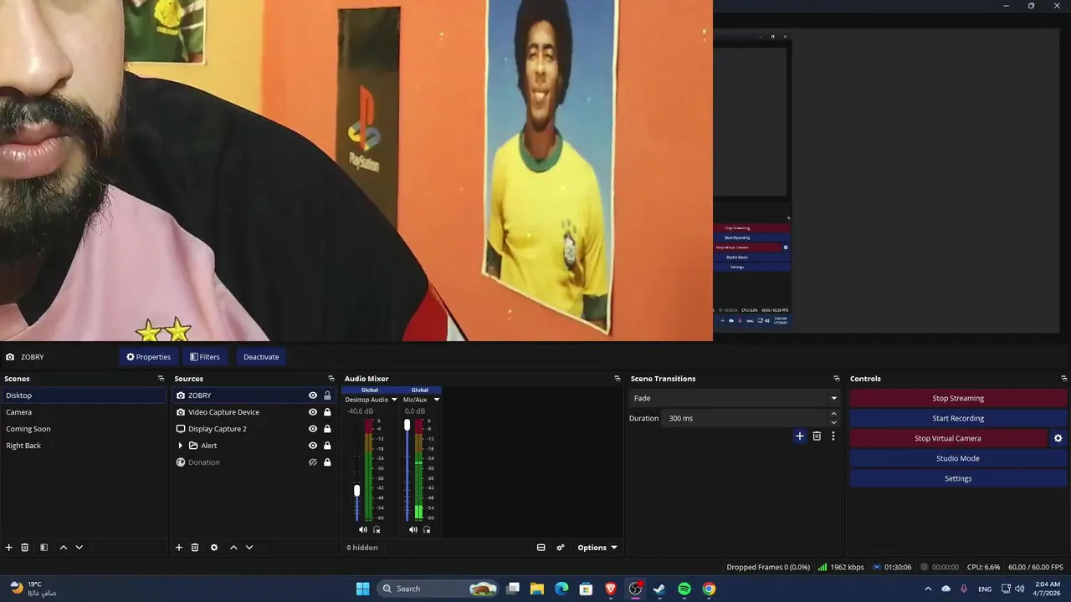
Task: Show the hidden Donation source
Action: click(313, 462)
